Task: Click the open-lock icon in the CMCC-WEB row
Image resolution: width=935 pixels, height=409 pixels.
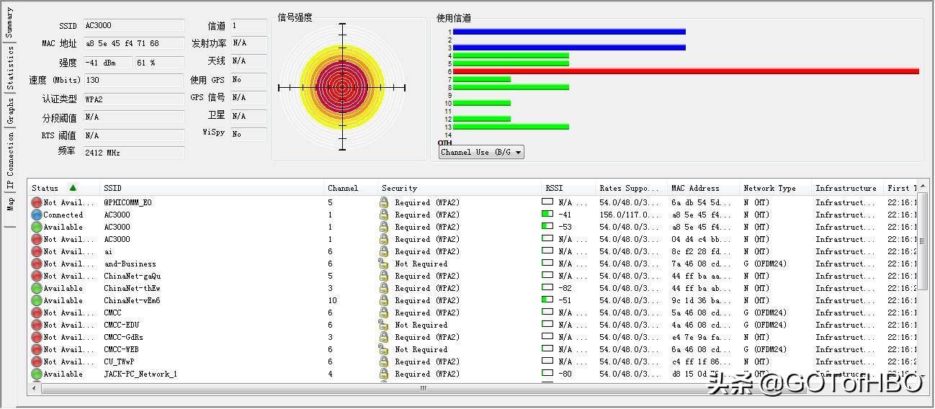Action: [x=384, y=349]
